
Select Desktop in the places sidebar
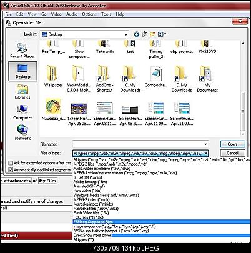click(x=22, y=71)
